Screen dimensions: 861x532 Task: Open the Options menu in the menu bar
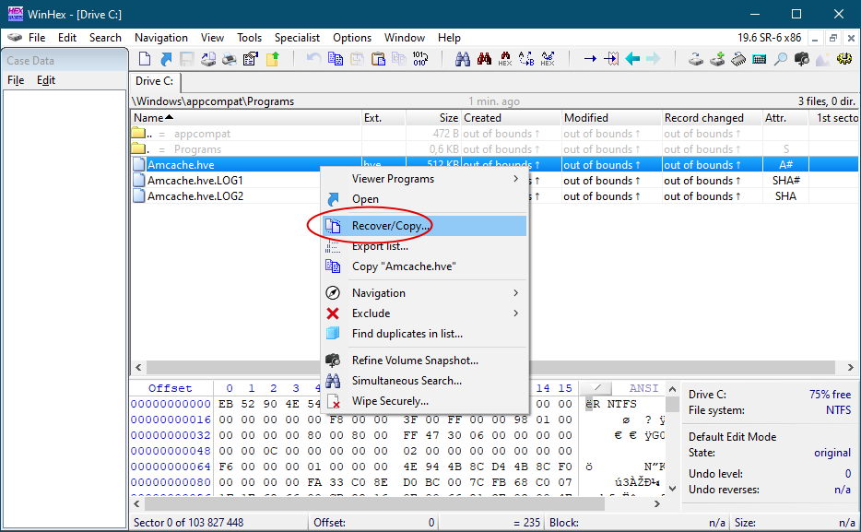tap(352, 38)
